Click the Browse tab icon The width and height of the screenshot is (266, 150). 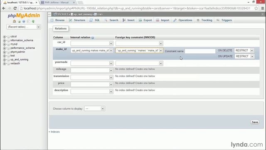[52, 20]
